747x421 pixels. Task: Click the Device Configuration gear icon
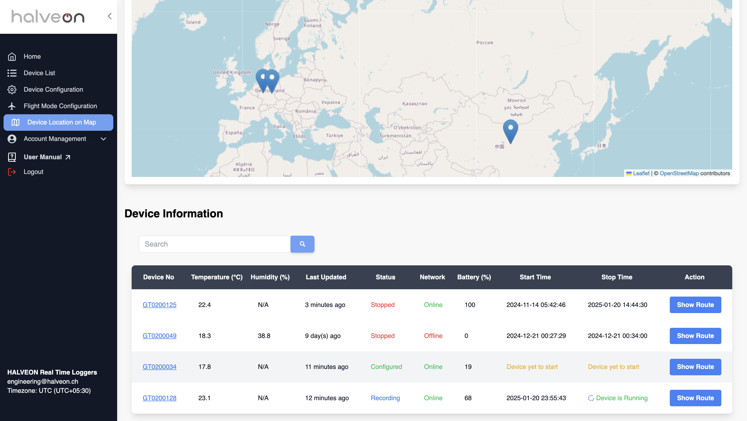12,90
